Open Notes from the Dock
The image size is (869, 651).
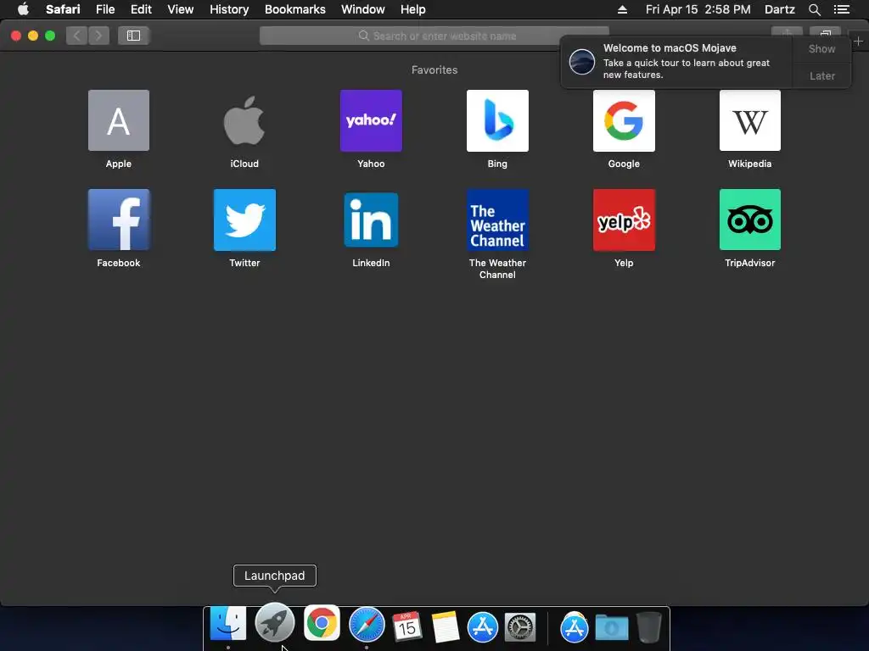click(445, 627)
